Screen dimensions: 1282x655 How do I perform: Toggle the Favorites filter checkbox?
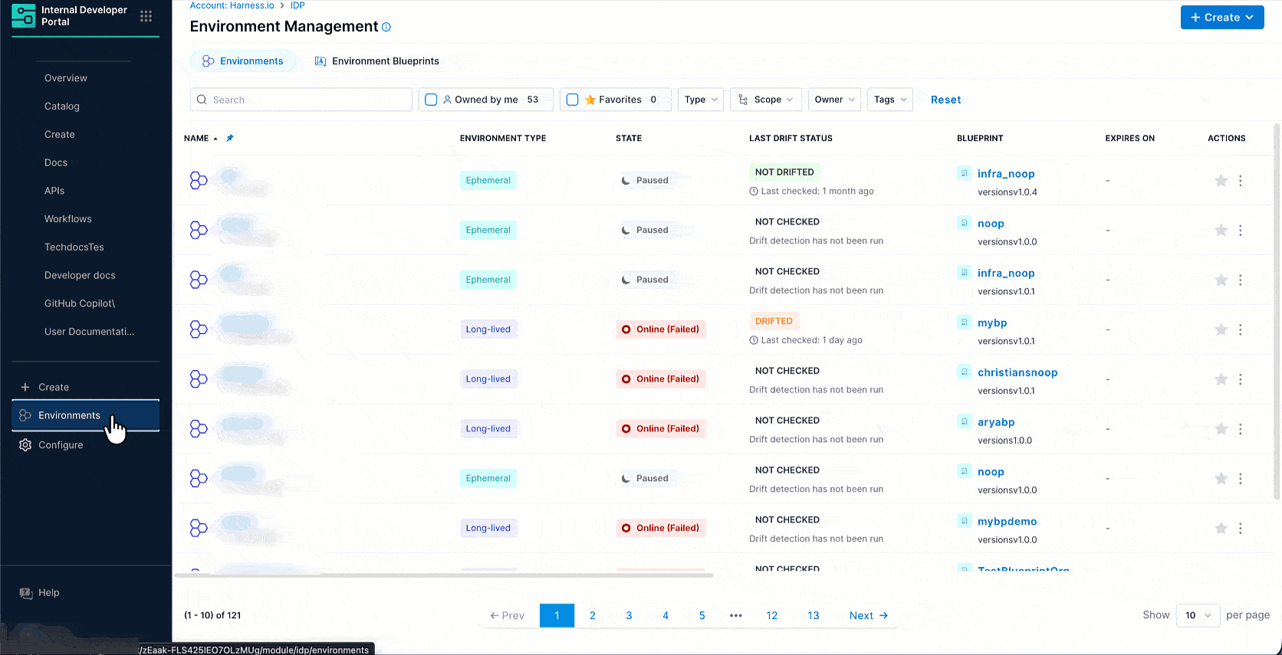[572, 100]
